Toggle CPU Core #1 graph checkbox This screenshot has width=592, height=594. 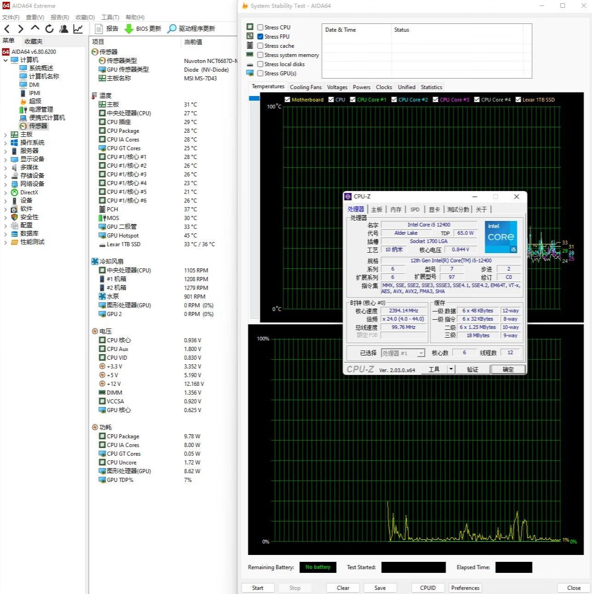[353, 100]
